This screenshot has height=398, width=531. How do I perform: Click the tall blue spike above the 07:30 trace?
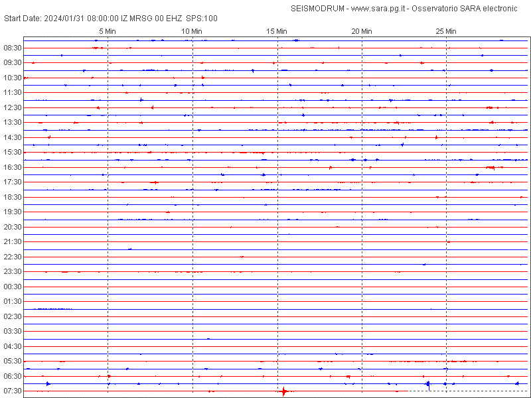[428, 385]
